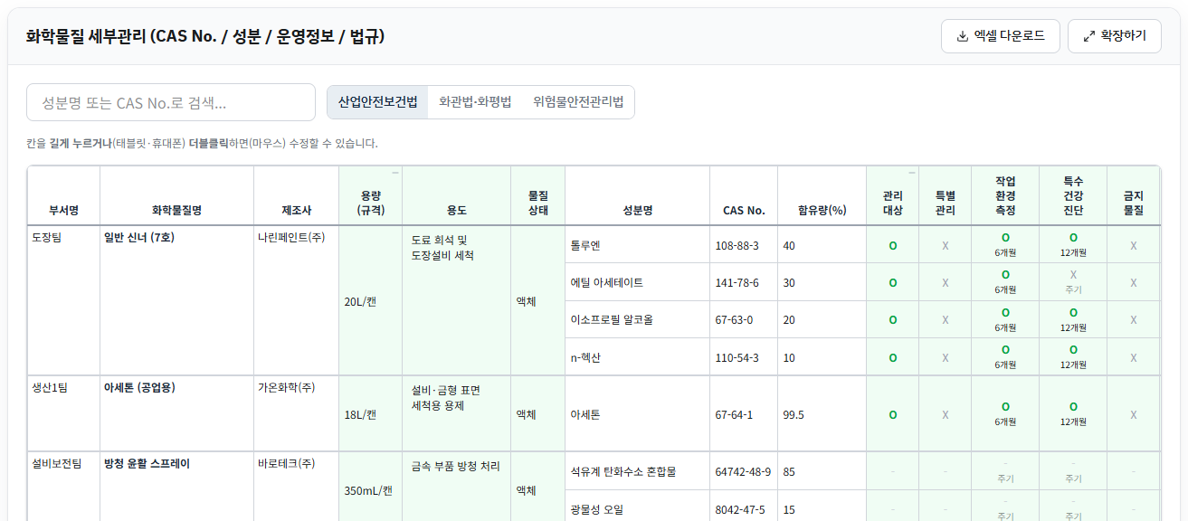
Task: Select CAS number 141-78-6
Action: 744,282
